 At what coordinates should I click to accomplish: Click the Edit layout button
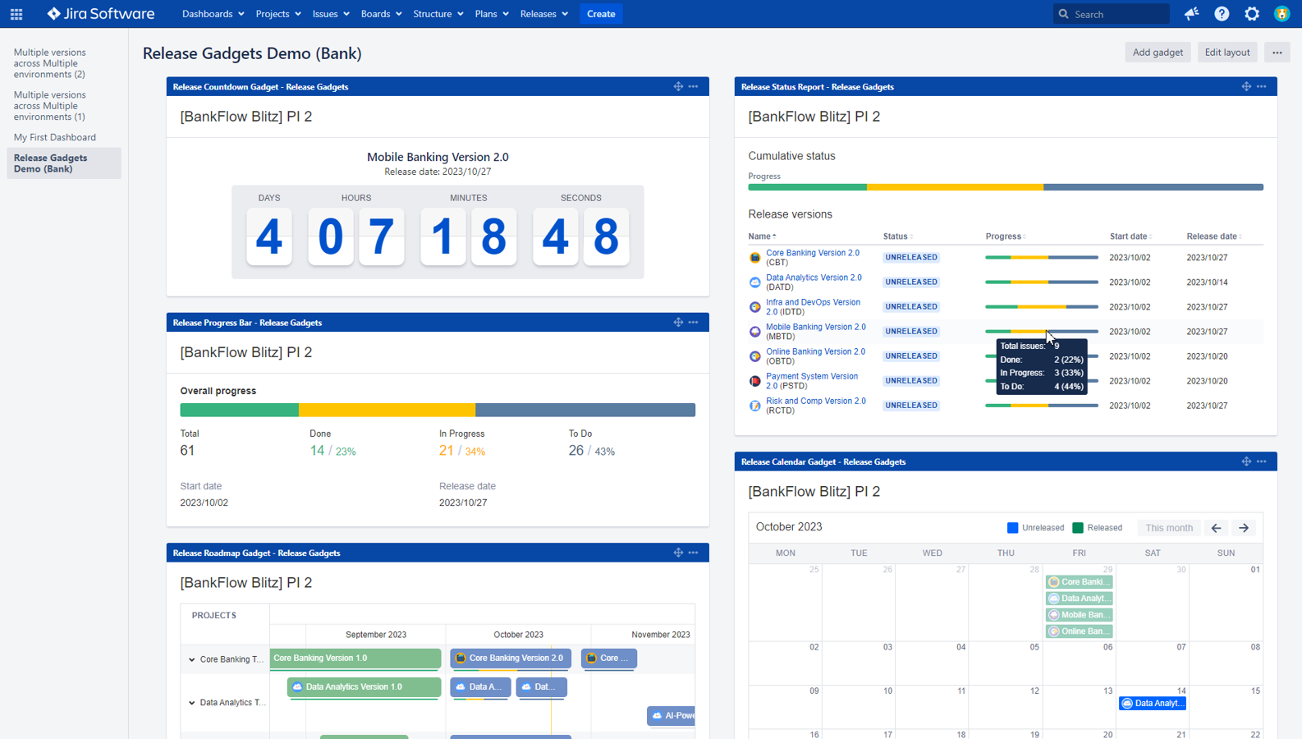tap(1226, 53)
